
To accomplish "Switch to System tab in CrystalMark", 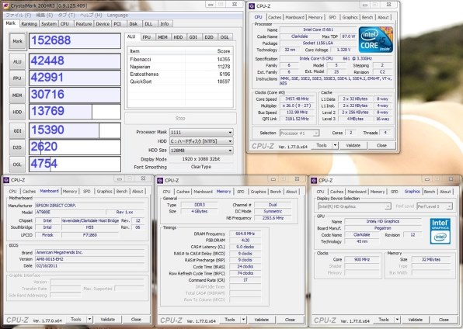I will pos(49,24).
